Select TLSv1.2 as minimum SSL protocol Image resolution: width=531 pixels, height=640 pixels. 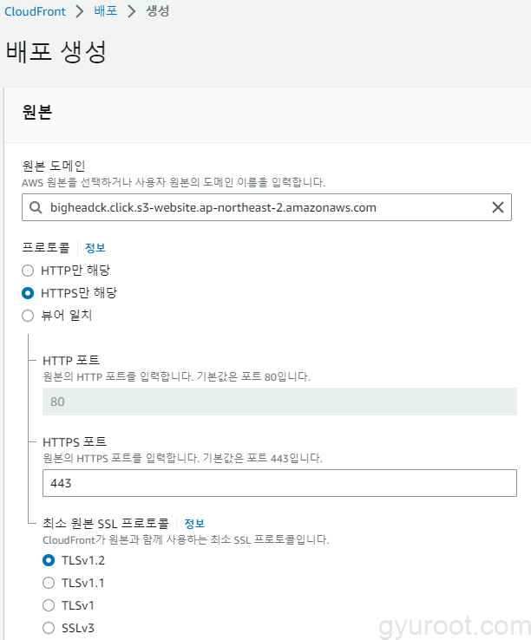coord(49,560)
